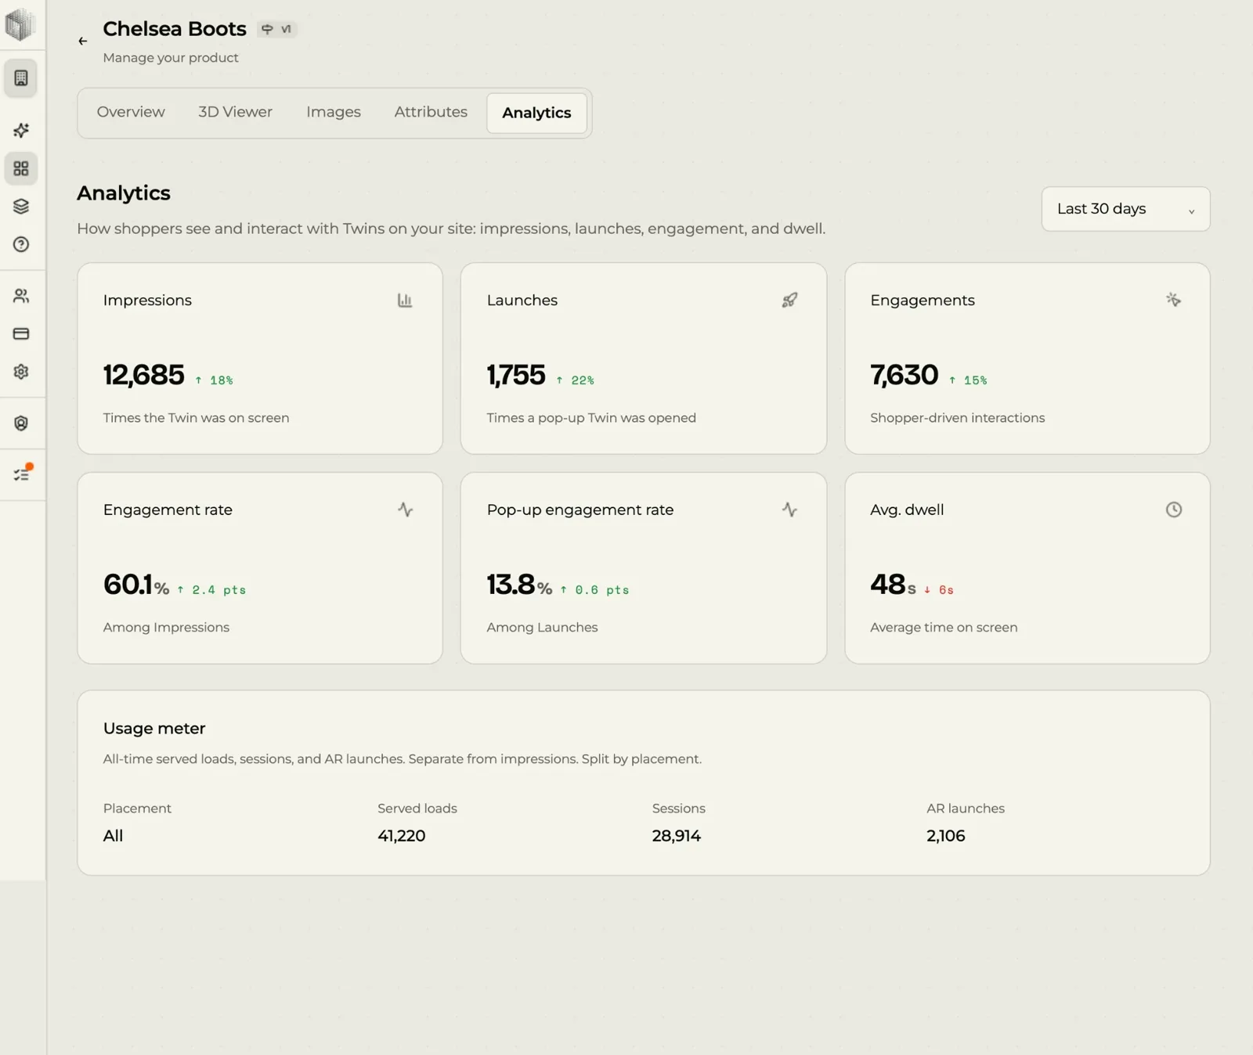This screenshot has height=1055, width=1253.
Task: Open the sparkles AI icon in the sidebar
Action: (x=21, y=130)
